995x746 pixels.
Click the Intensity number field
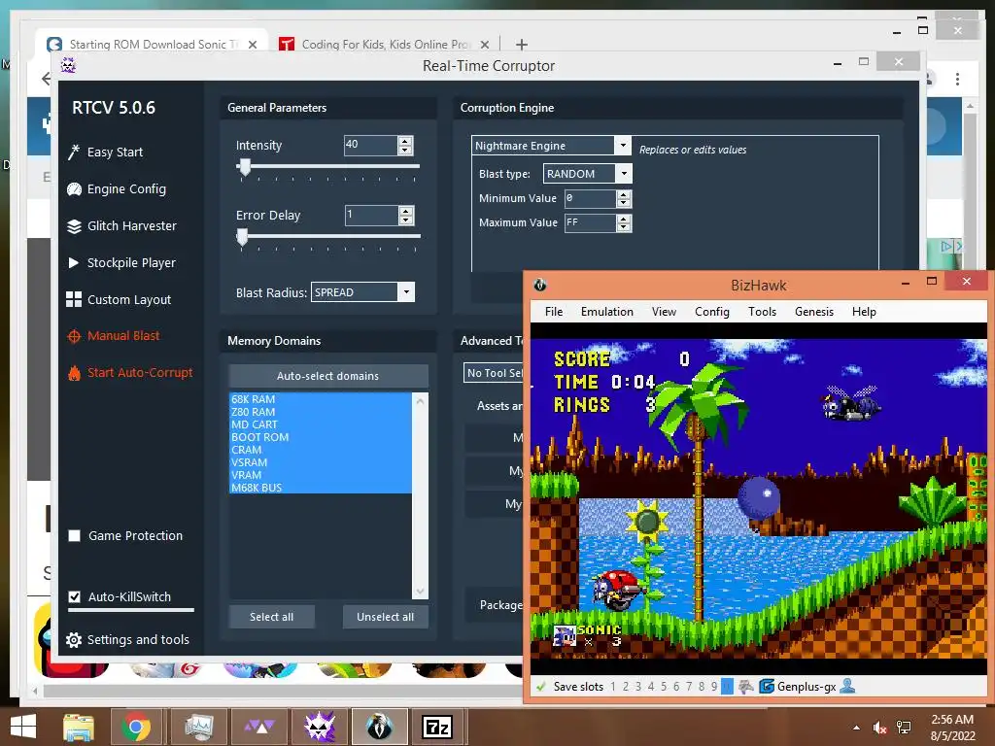(371, 146)
